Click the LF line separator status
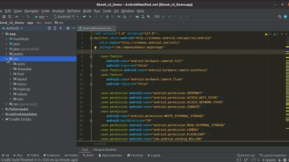 click(x=246, y=160)
